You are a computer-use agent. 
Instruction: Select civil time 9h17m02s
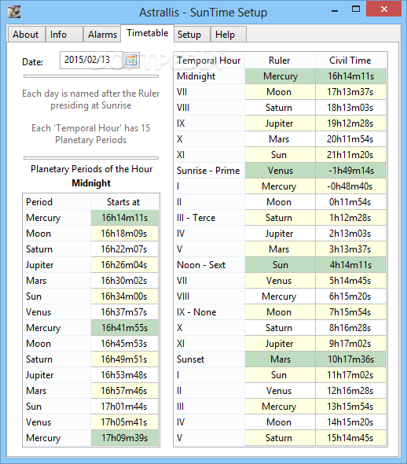click(351, 344)
